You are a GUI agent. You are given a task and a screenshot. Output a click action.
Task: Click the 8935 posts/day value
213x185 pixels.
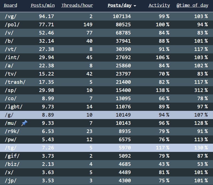point(125,131)
